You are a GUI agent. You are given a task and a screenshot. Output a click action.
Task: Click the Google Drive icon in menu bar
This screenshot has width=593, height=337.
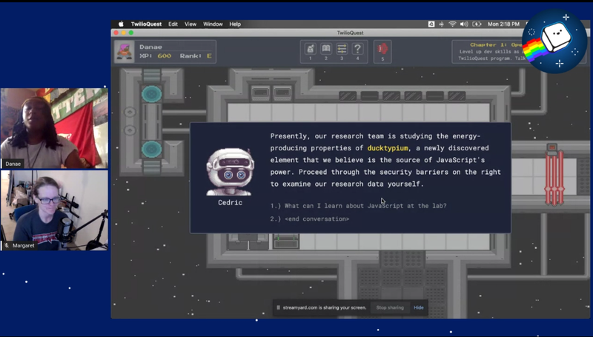coord(431,24)
